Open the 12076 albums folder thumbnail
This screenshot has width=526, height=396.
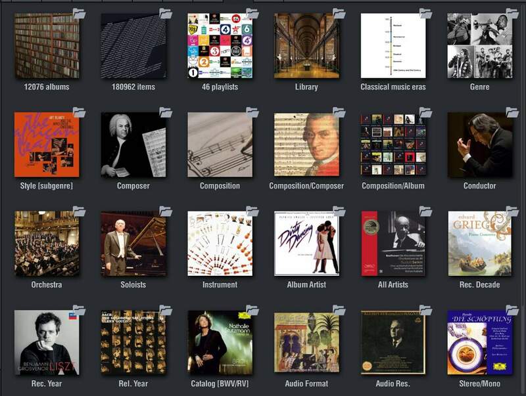[x=47, y=46]
